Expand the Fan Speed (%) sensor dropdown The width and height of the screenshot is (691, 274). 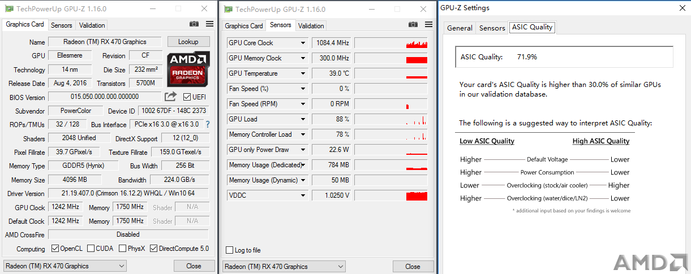[303, 89]
